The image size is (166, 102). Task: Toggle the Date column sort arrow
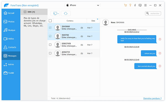(x=98, y=19)
